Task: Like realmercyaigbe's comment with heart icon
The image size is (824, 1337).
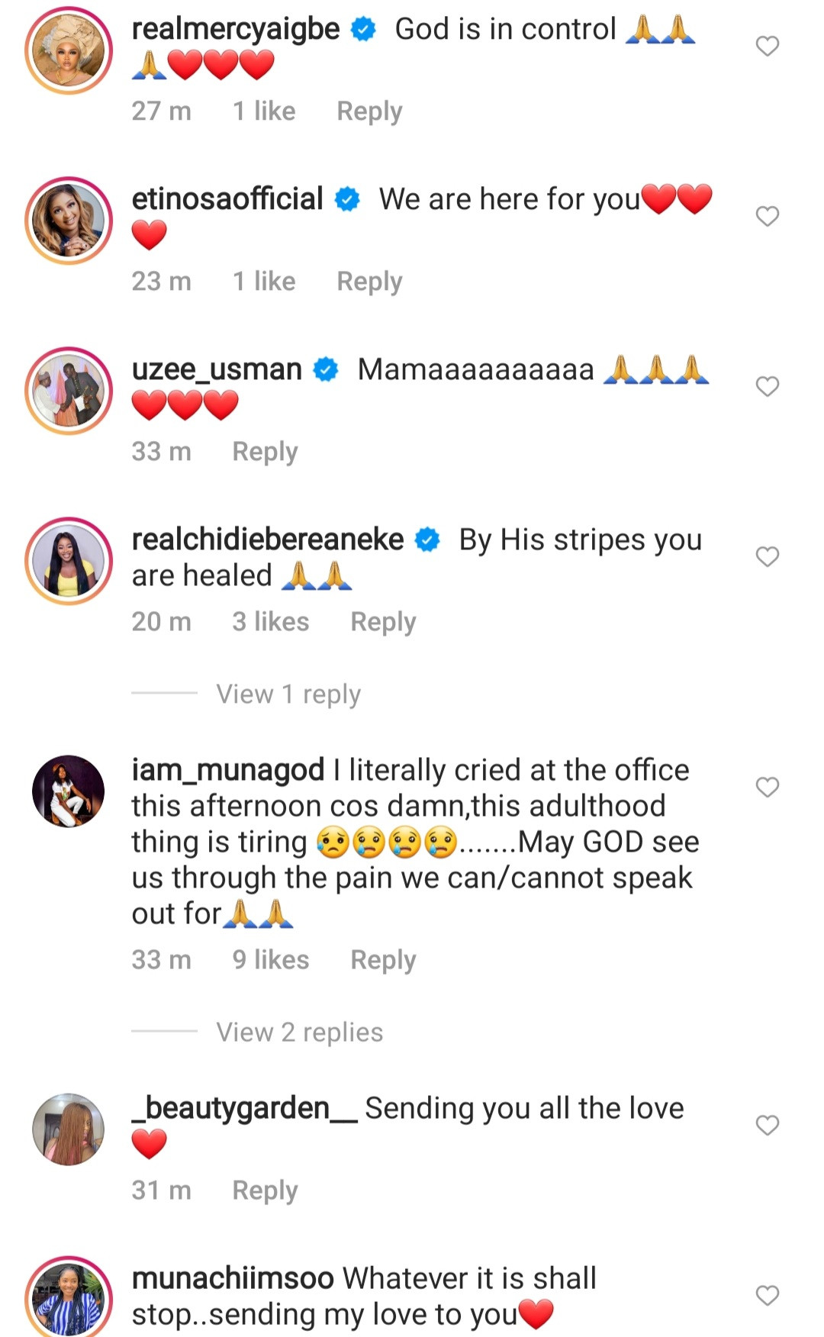Action: pos(767,46)
